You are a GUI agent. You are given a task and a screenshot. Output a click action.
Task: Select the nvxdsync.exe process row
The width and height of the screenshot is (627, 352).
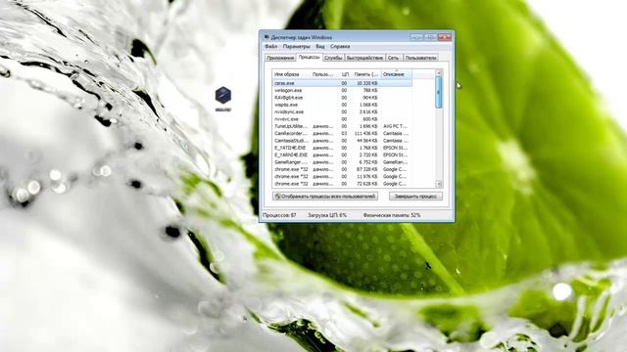coord(342,111)
